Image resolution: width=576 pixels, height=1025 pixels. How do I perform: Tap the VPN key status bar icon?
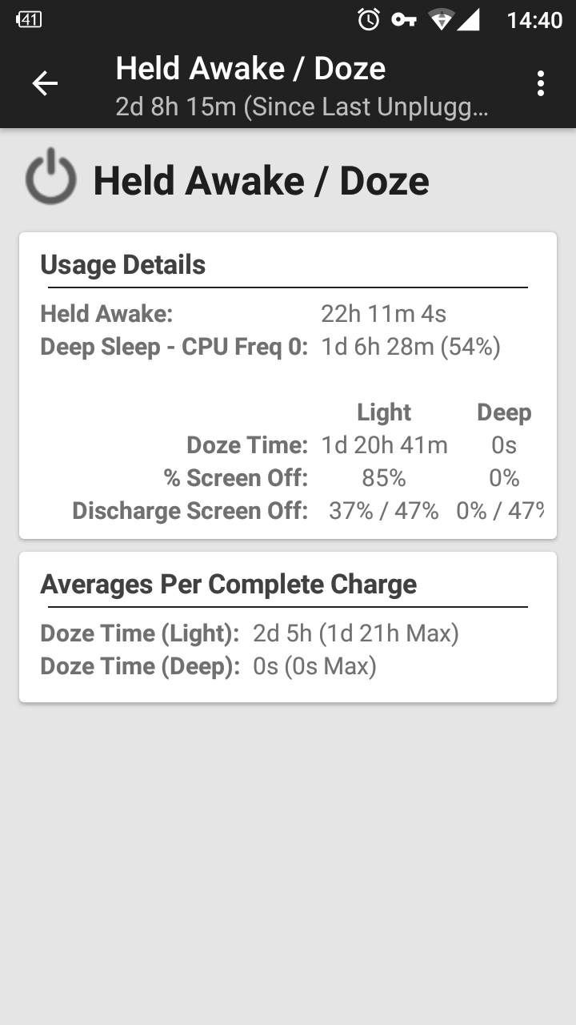point(404,20)
